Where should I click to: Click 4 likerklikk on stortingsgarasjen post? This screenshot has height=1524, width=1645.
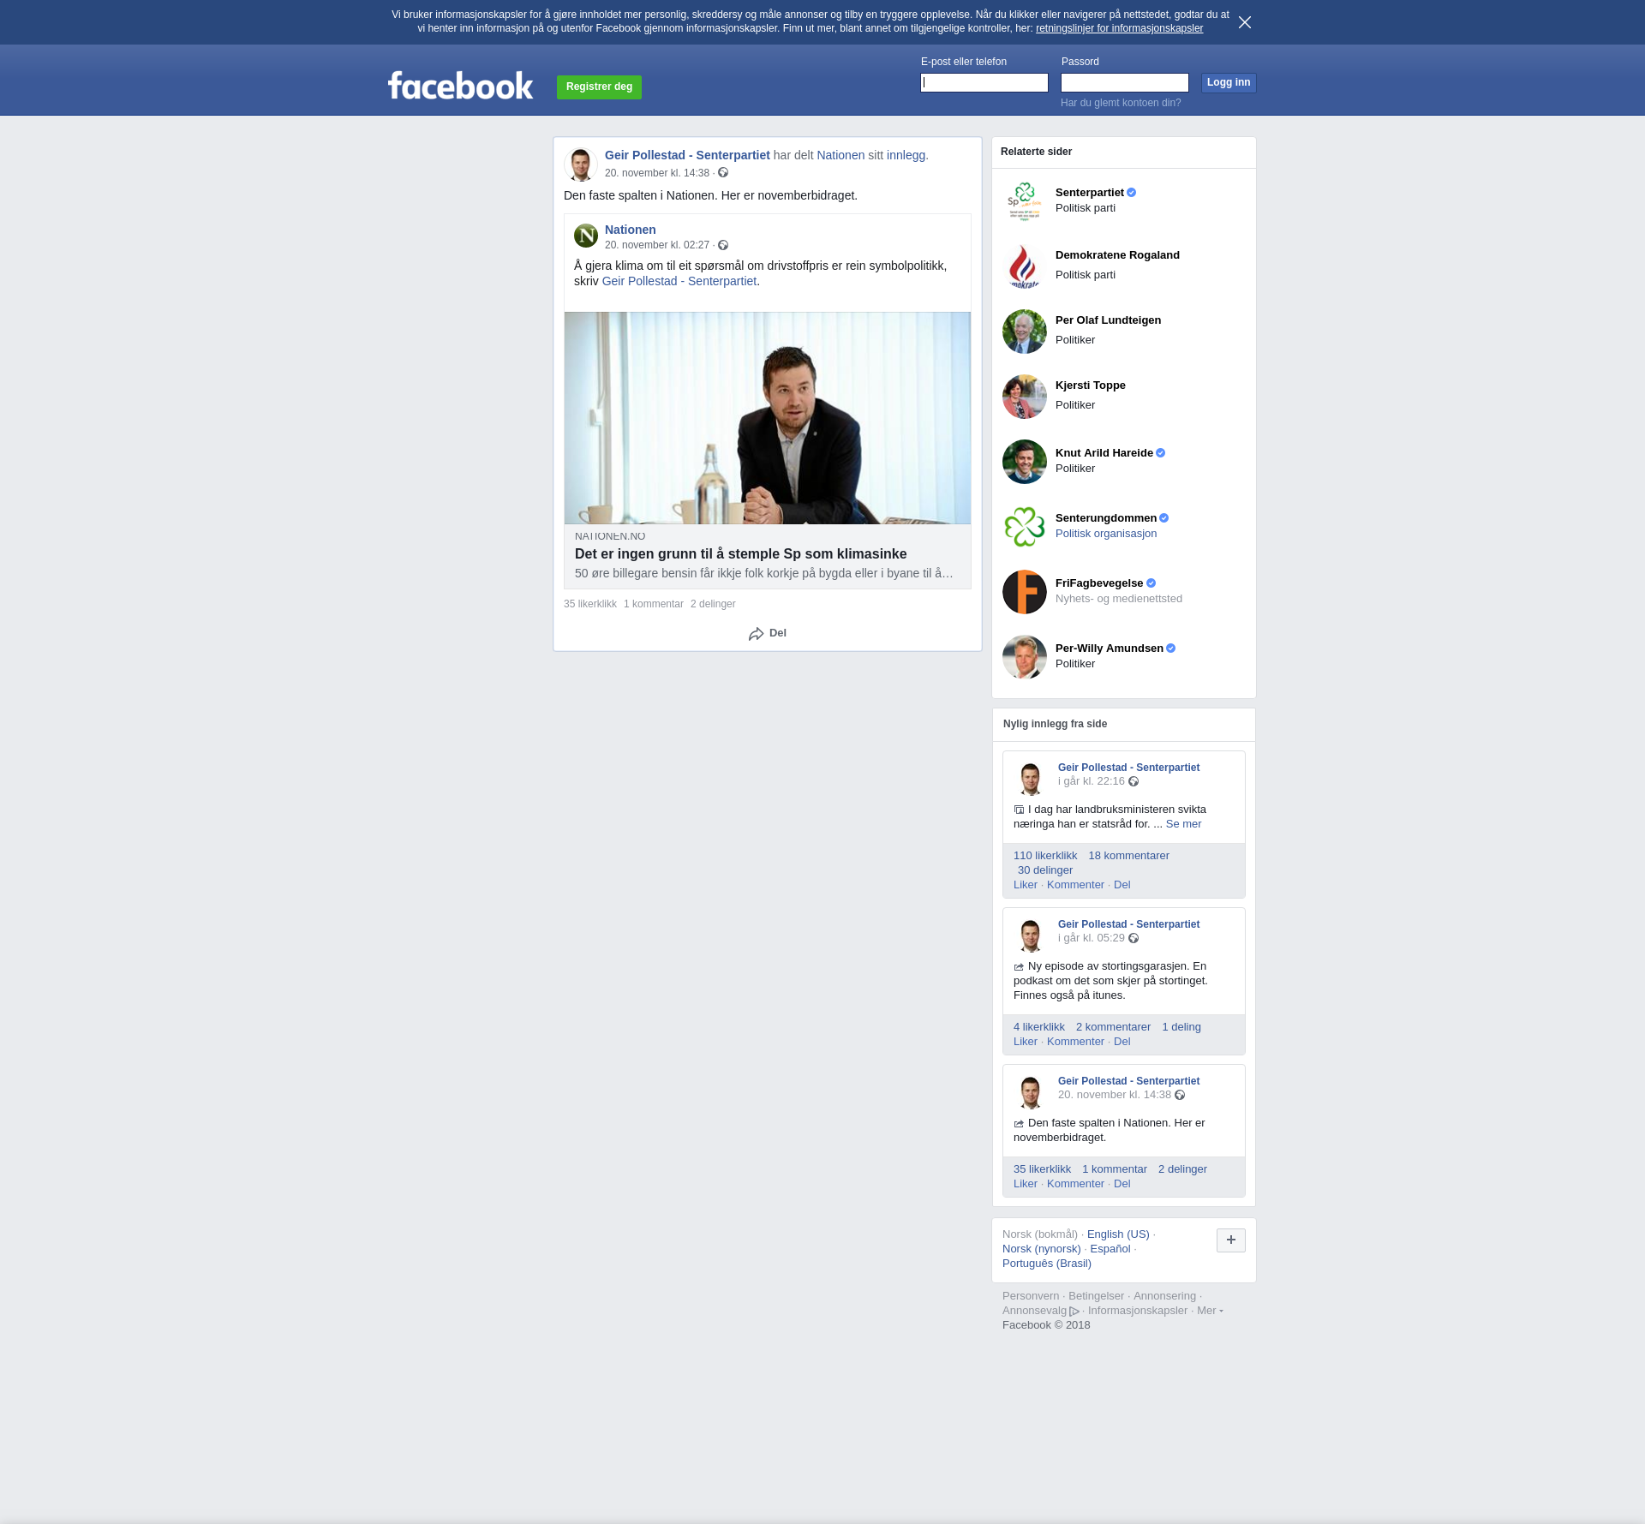[1039, 1027]
